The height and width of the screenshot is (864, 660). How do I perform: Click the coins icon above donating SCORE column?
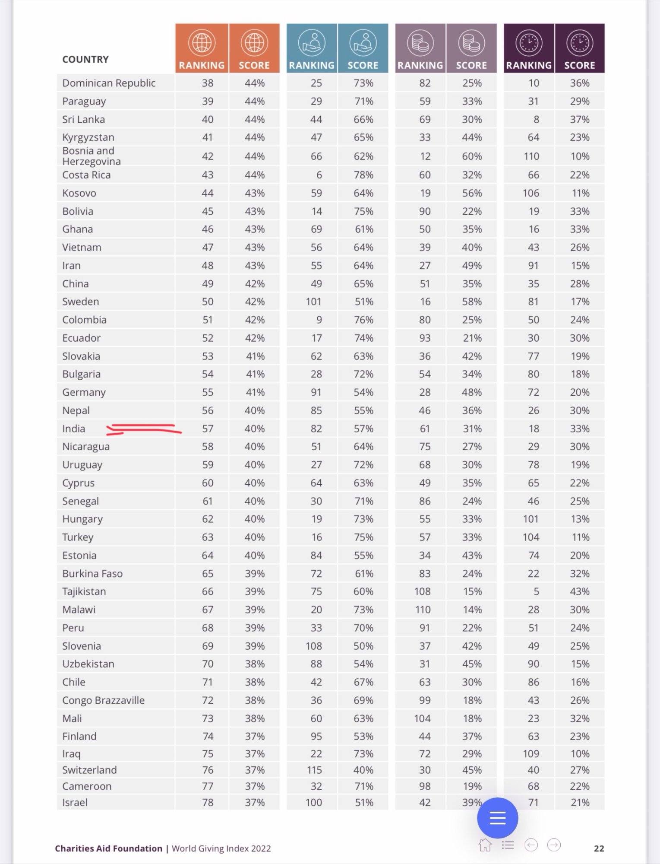click(471, 43)
